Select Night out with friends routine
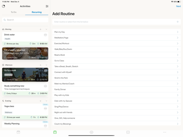Screen dimensions: 183x137 (117, 112)
